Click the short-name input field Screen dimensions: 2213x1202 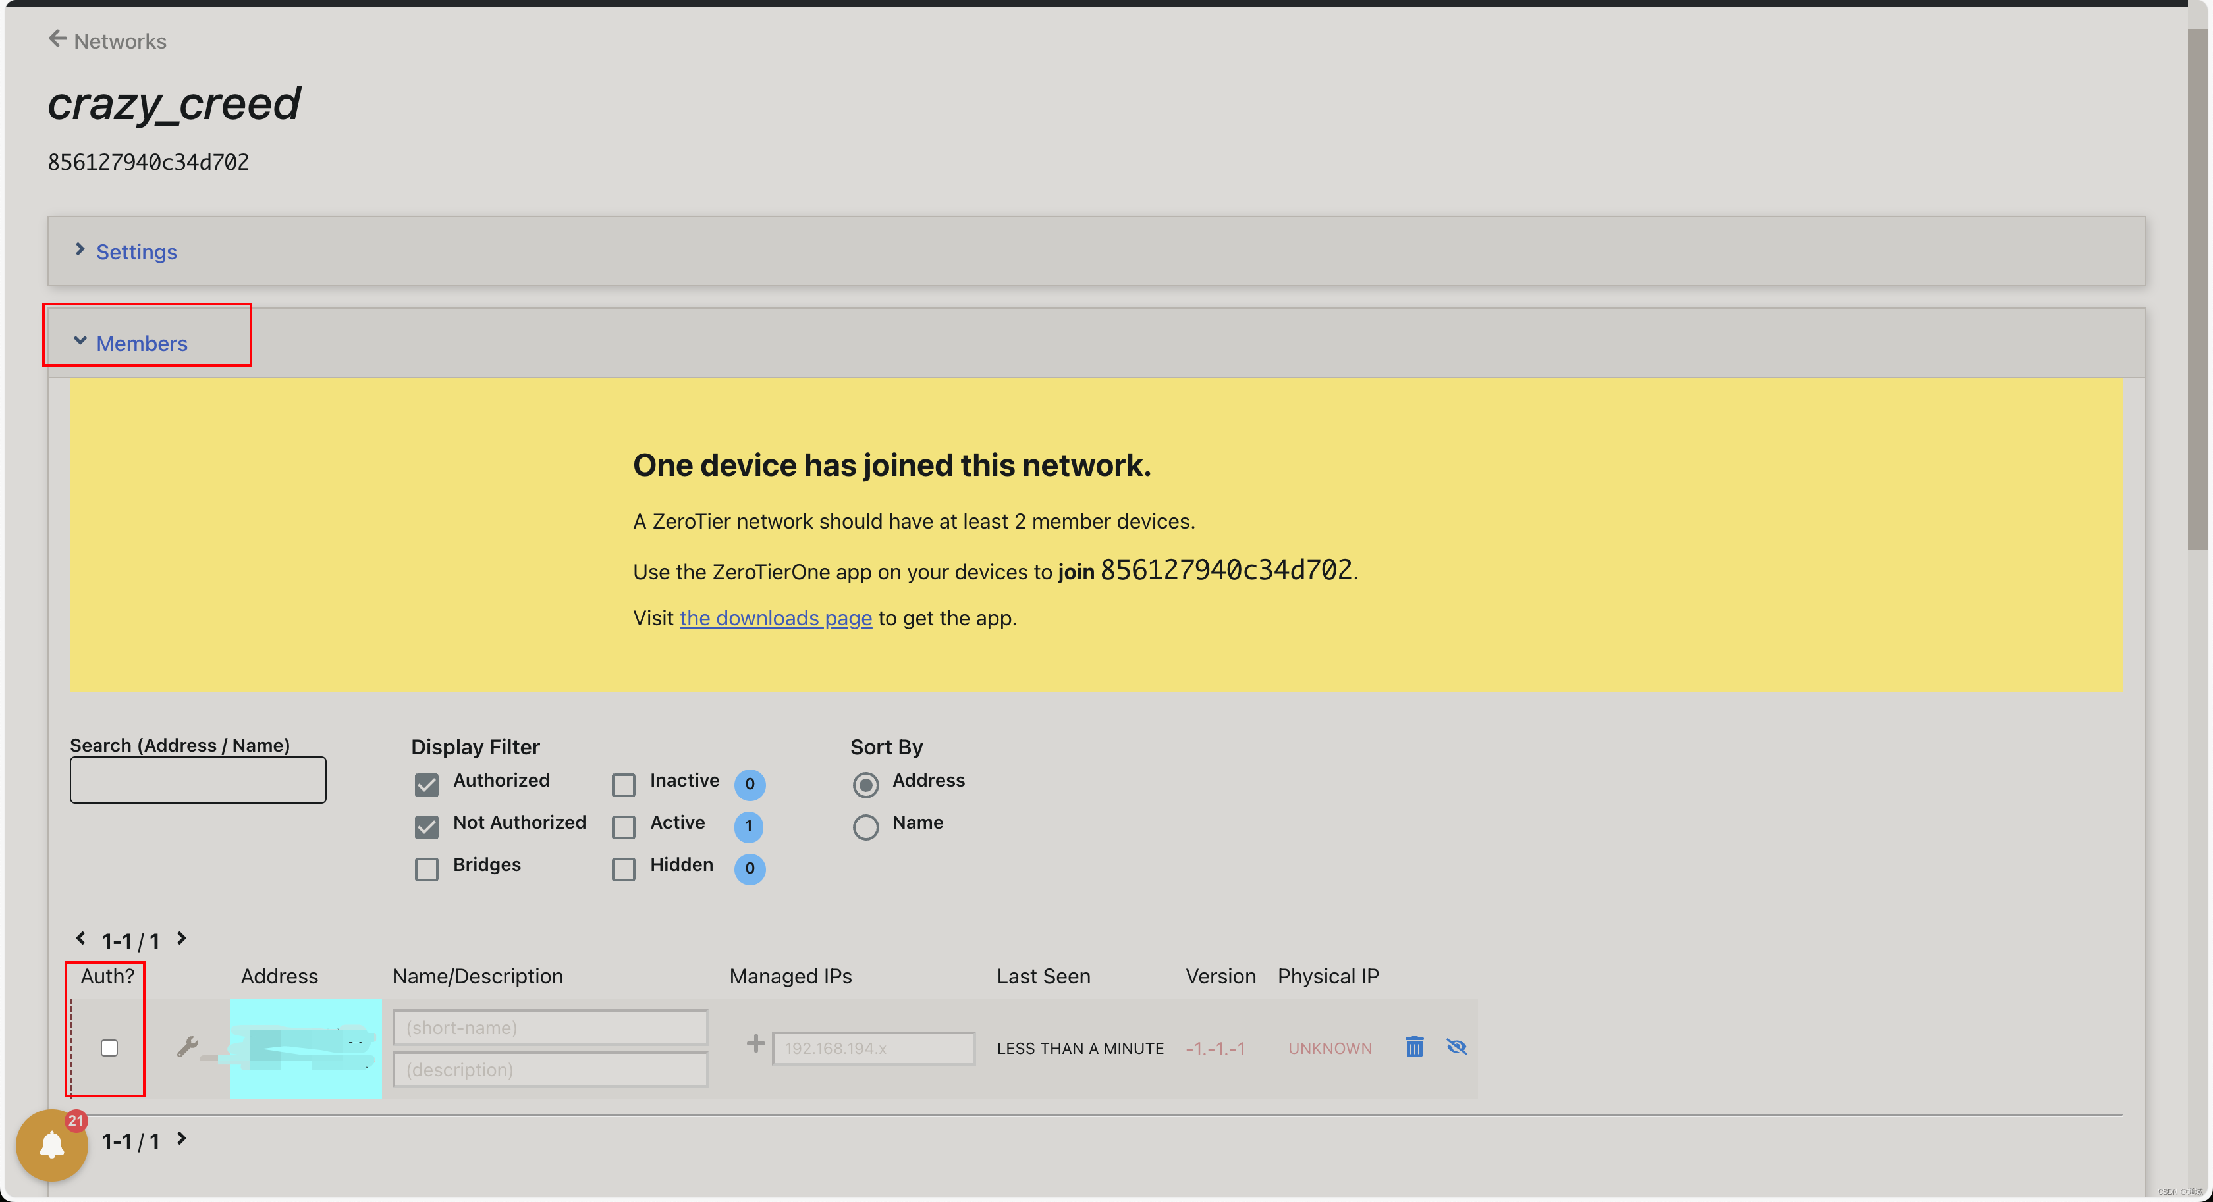coord(550,1027)
